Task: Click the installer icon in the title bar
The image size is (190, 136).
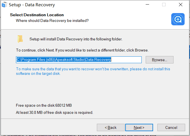Action: 4,5
